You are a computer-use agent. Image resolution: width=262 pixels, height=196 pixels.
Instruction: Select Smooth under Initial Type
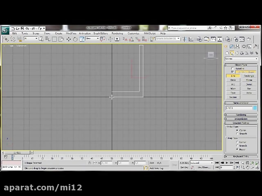point(238,134)
